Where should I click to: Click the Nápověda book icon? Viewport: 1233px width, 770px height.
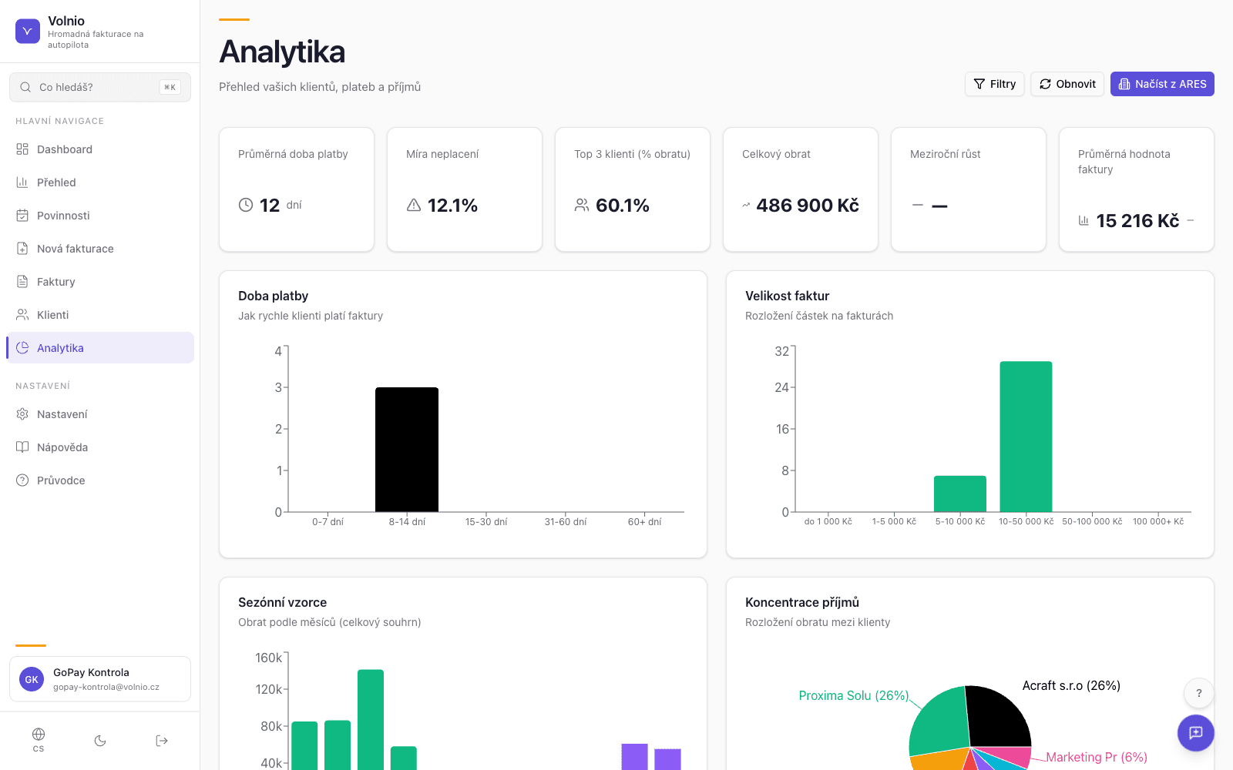[x=22, y=447]
